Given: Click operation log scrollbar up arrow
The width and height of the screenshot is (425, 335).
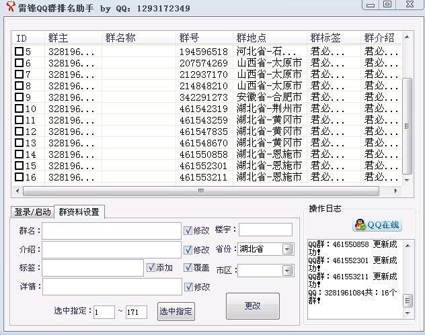Looking at the screenshot, I should [x=408, y=246].
